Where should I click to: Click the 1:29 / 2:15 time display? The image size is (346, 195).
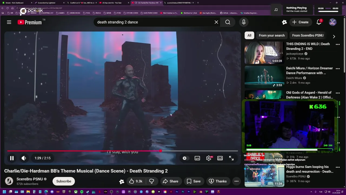(42, 158)
